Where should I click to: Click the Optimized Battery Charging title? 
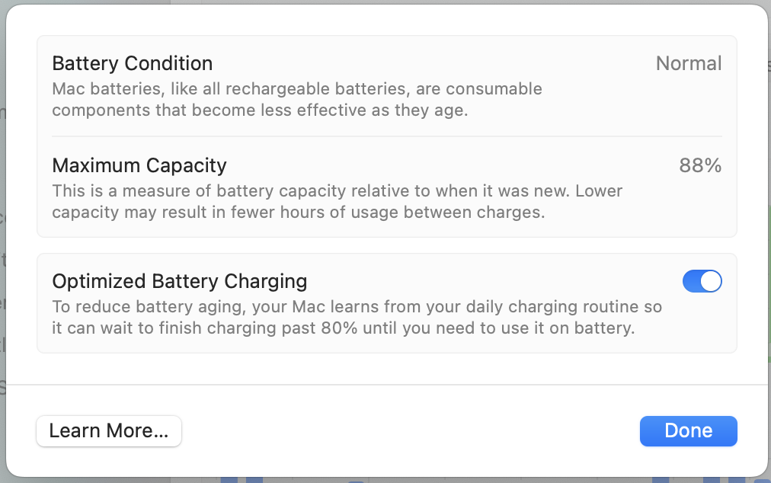pyautogui.click(x=179, y=281)
